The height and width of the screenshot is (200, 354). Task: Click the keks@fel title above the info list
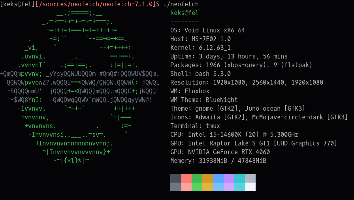click(184, 13)
